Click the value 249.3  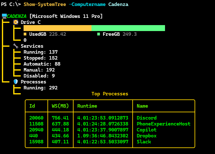coord(130,34)
